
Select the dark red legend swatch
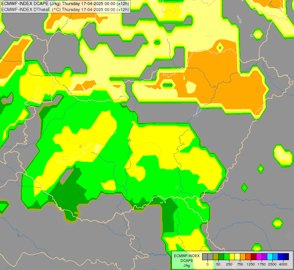click(254, 256)
